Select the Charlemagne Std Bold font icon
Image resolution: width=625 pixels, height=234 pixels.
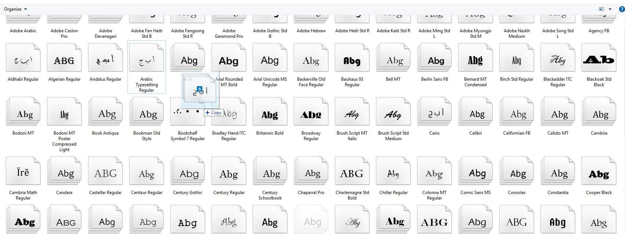(x=352, y=171)
